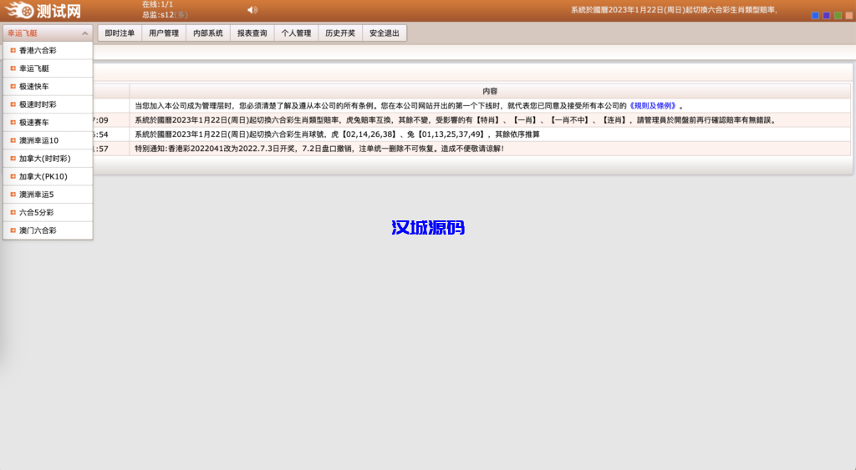The image size is (856, 470).
Task: Choose 极速快车 from the lottery list
Action: [x=48, y=86]
